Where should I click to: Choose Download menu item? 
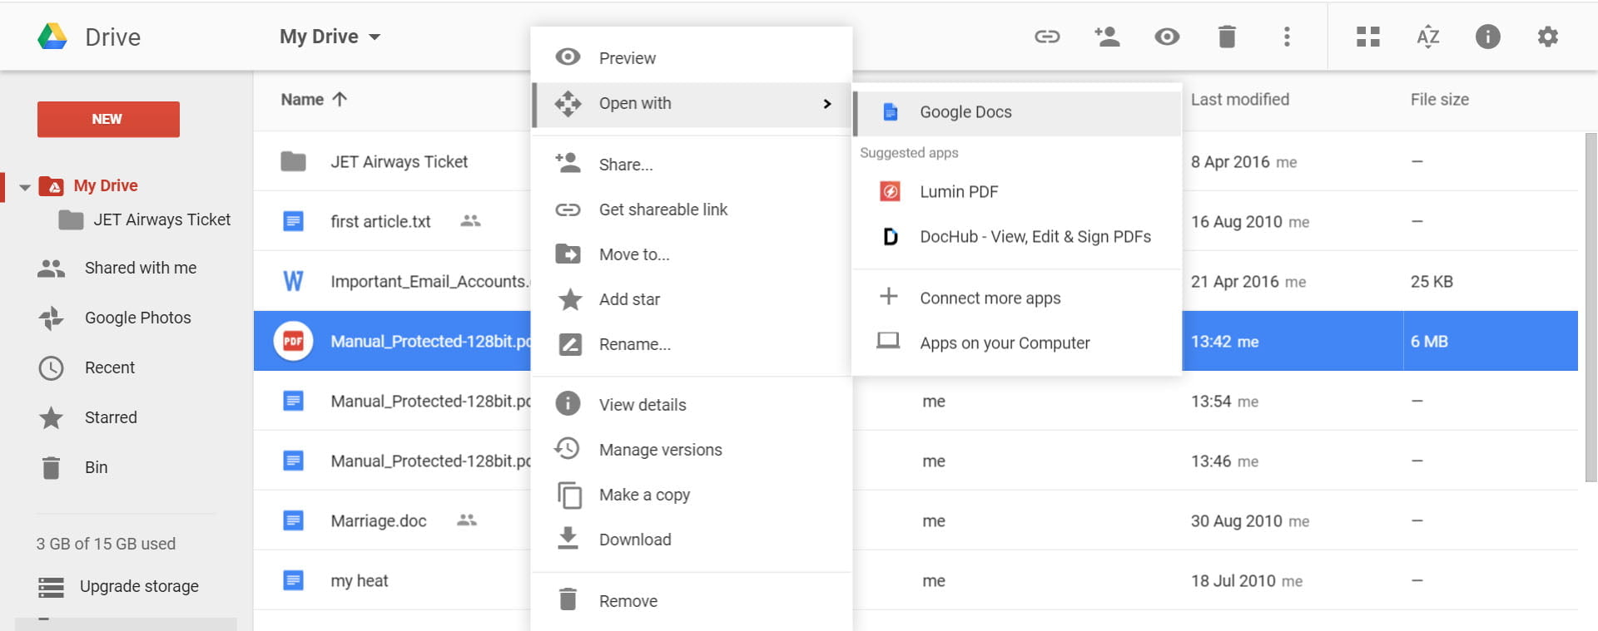[x=691, y=540]
